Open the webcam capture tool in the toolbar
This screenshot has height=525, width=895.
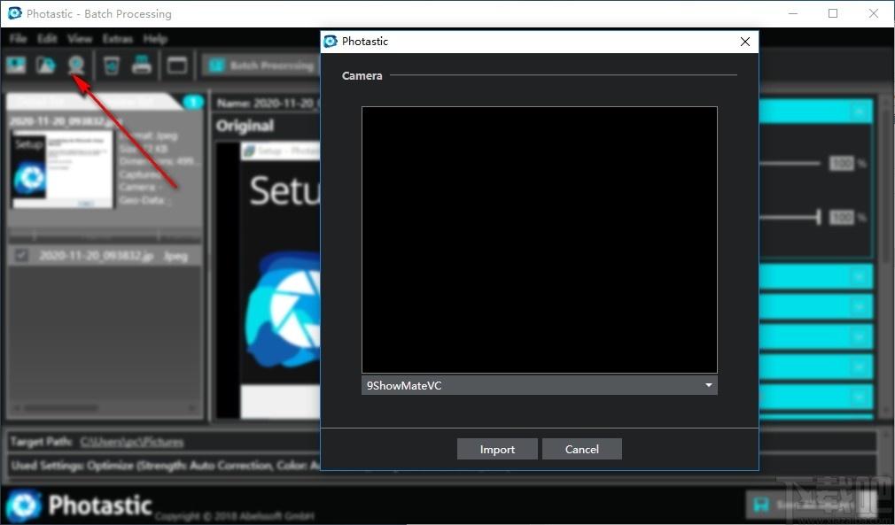pos(76,65)
